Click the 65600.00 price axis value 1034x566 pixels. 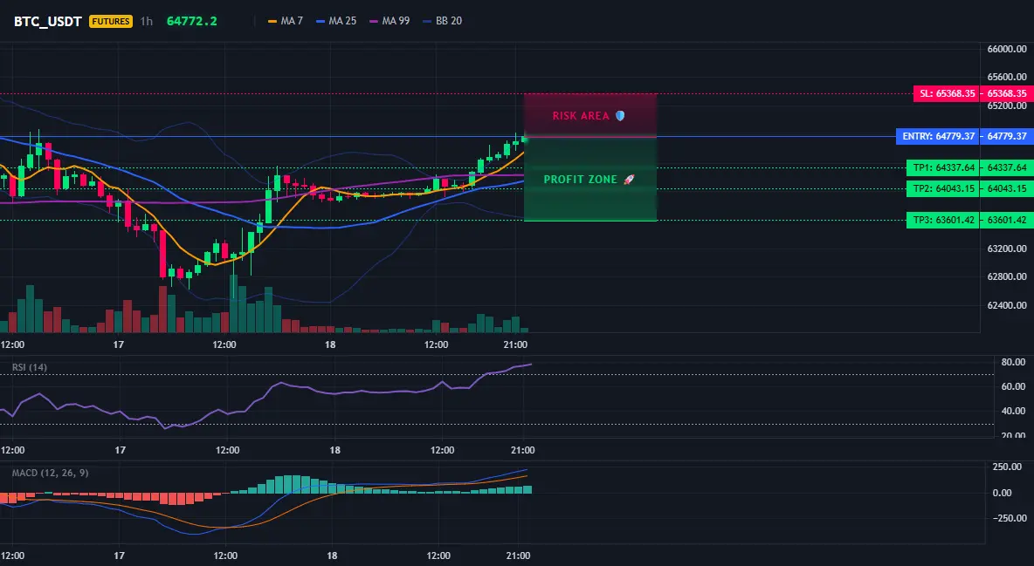[x=1007, y=77]
